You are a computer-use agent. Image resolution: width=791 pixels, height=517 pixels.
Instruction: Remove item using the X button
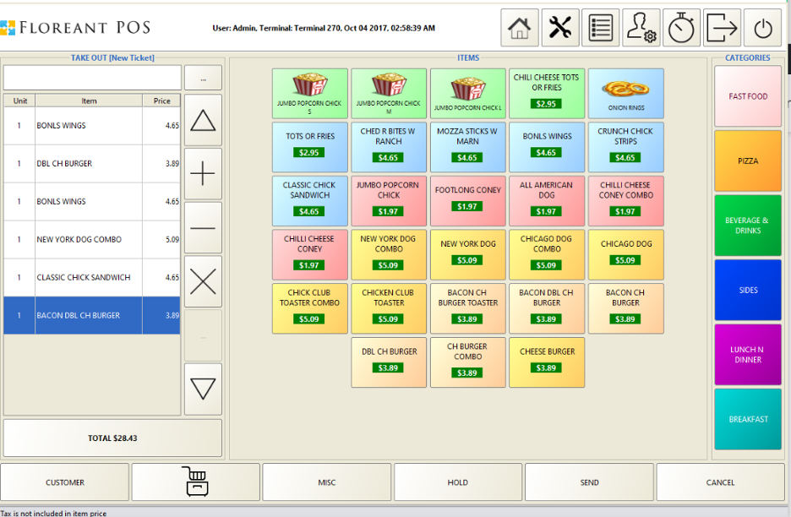[x=203, y=281]
